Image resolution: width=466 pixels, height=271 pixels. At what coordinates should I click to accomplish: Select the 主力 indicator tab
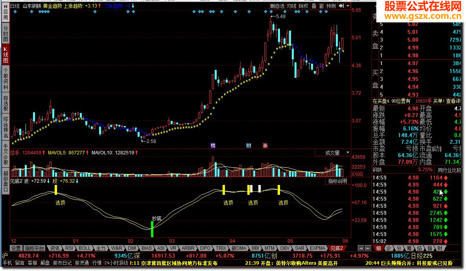click(x=101, y=248)
